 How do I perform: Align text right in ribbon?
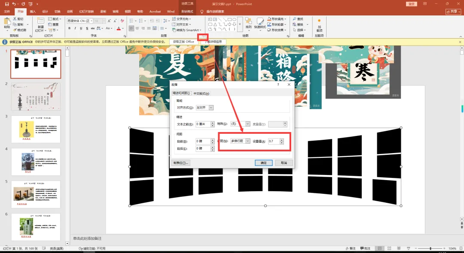[x=143, y=28]
